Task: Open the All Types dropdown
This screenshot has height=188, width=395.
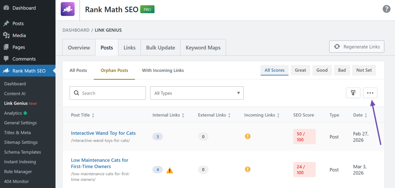Action: (197, 93)
